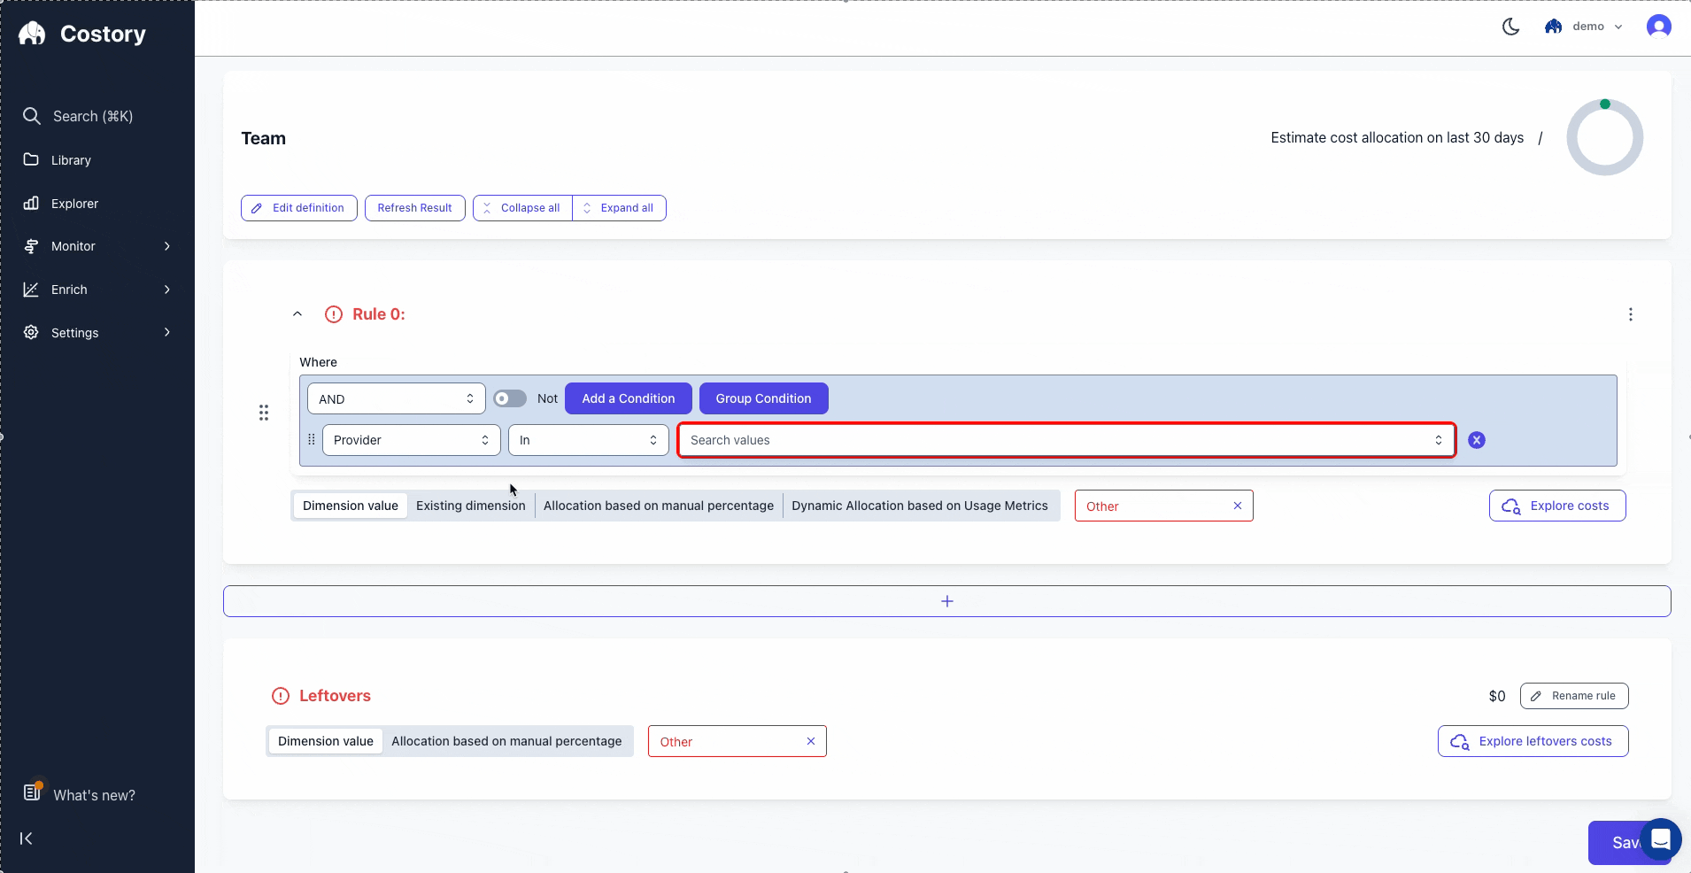Image resolution: width=1691 pixels, height=873 pixels.
Task: Select Dynamic Allocation based on Usage Metrics
Action: 919,505
